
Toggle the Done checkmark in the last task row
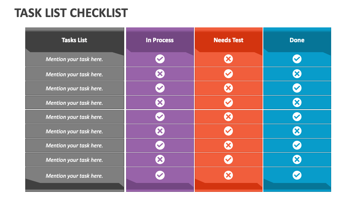click(x=297, y=175)
